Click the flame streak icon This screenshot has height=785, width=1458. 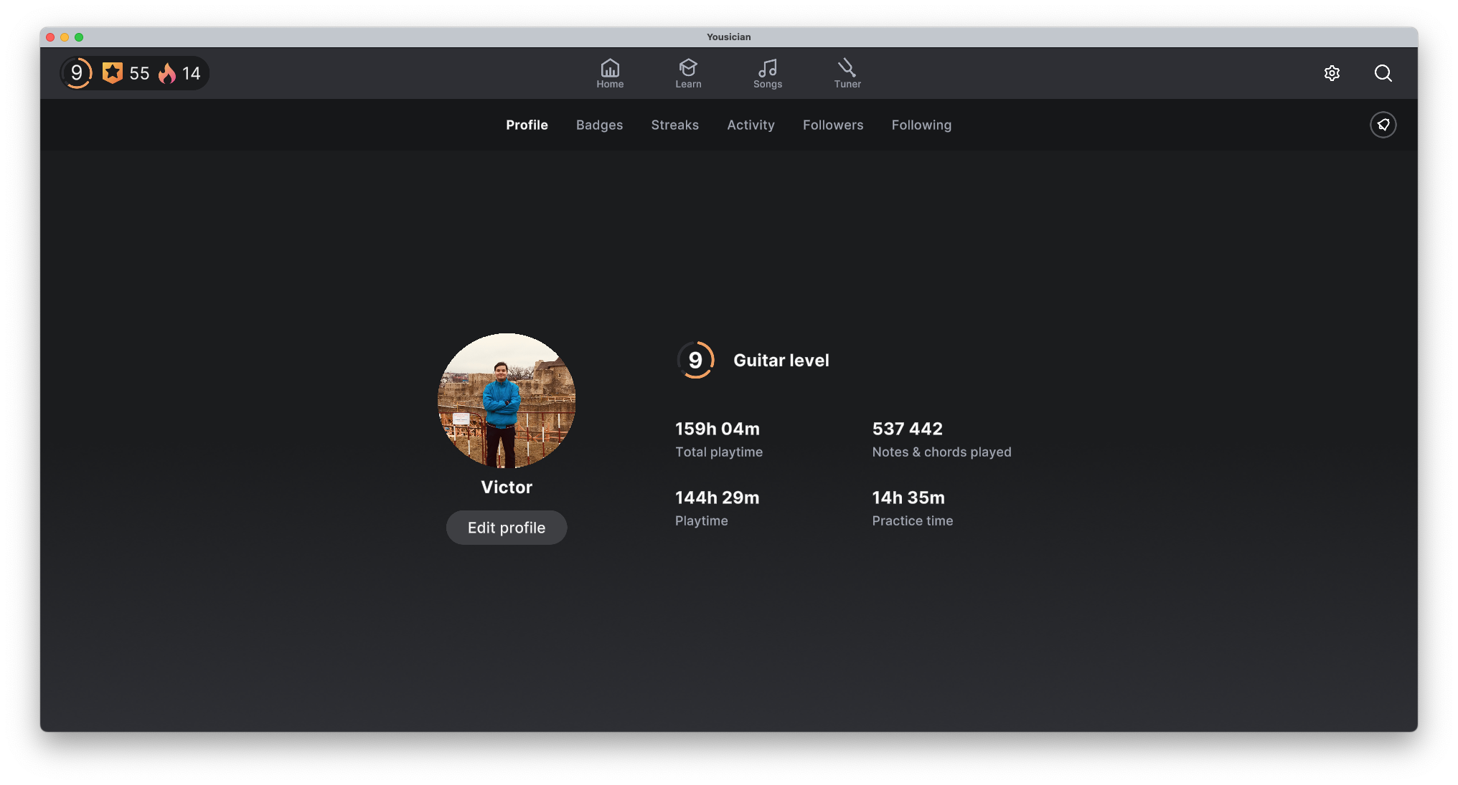[167, 73]
